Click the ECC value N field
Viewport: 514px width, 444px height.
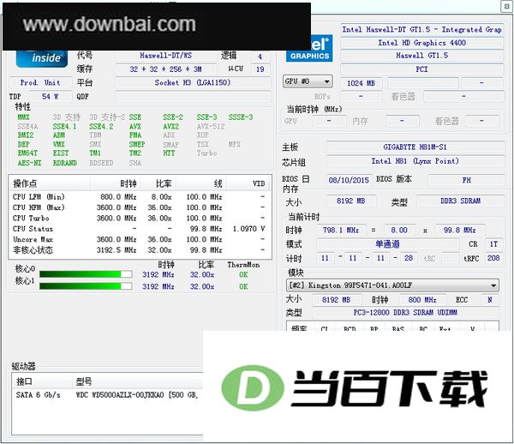coord(490,300)
